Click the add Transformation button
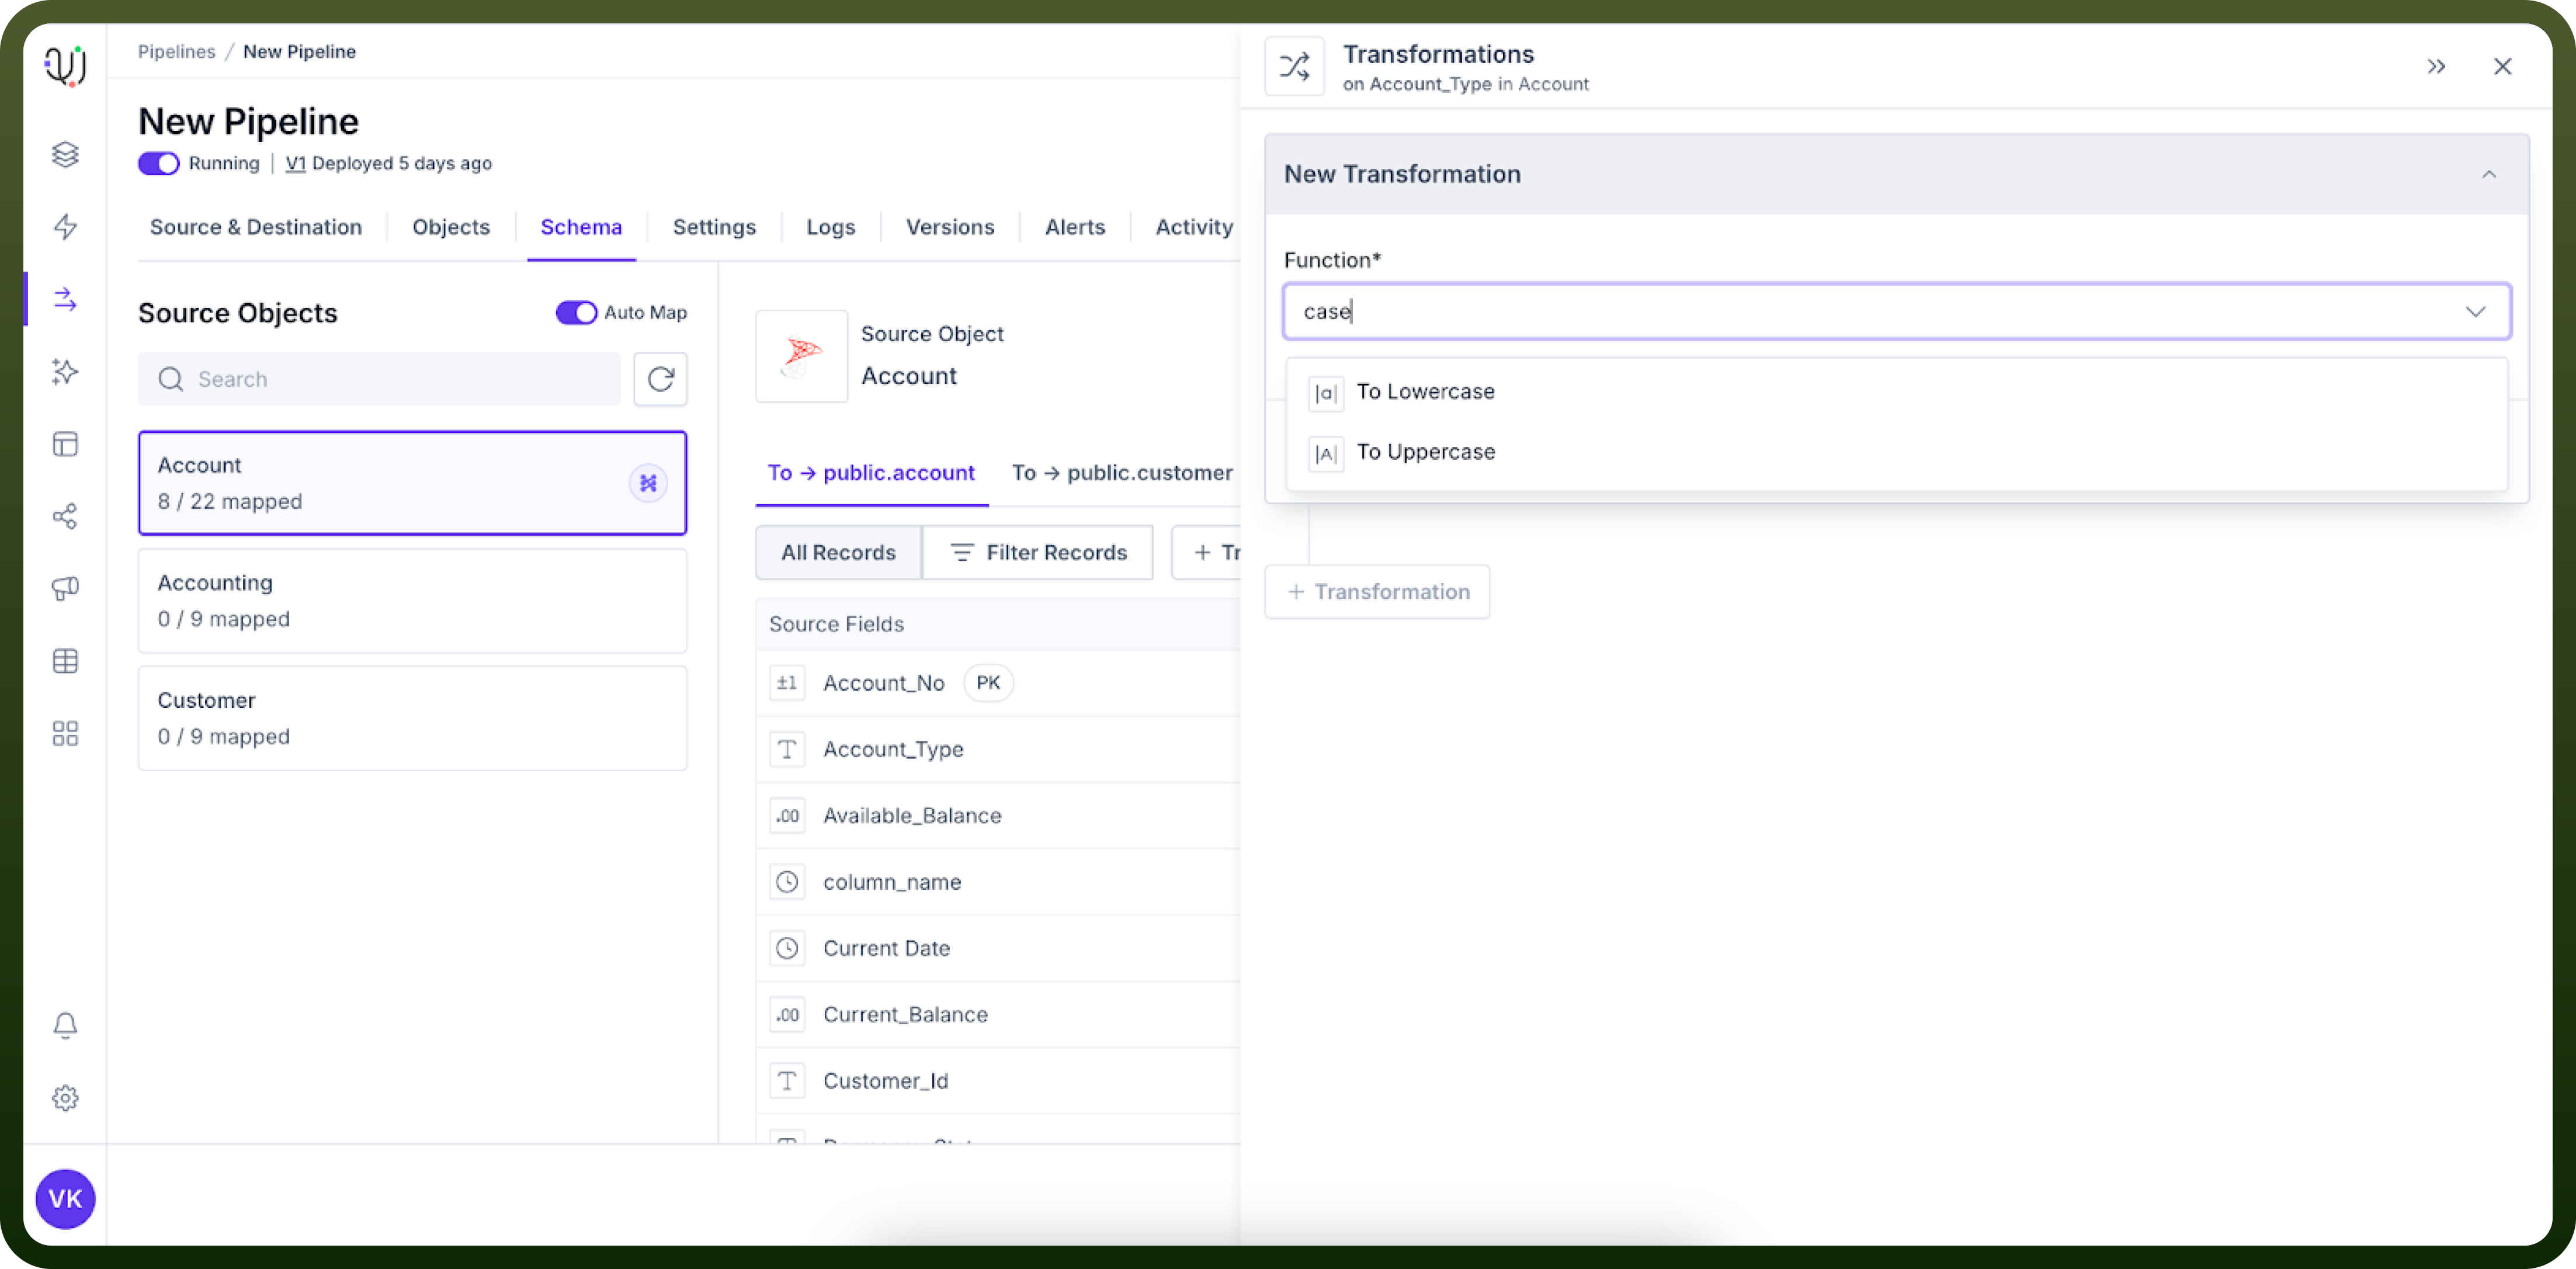 point(1377,592)
